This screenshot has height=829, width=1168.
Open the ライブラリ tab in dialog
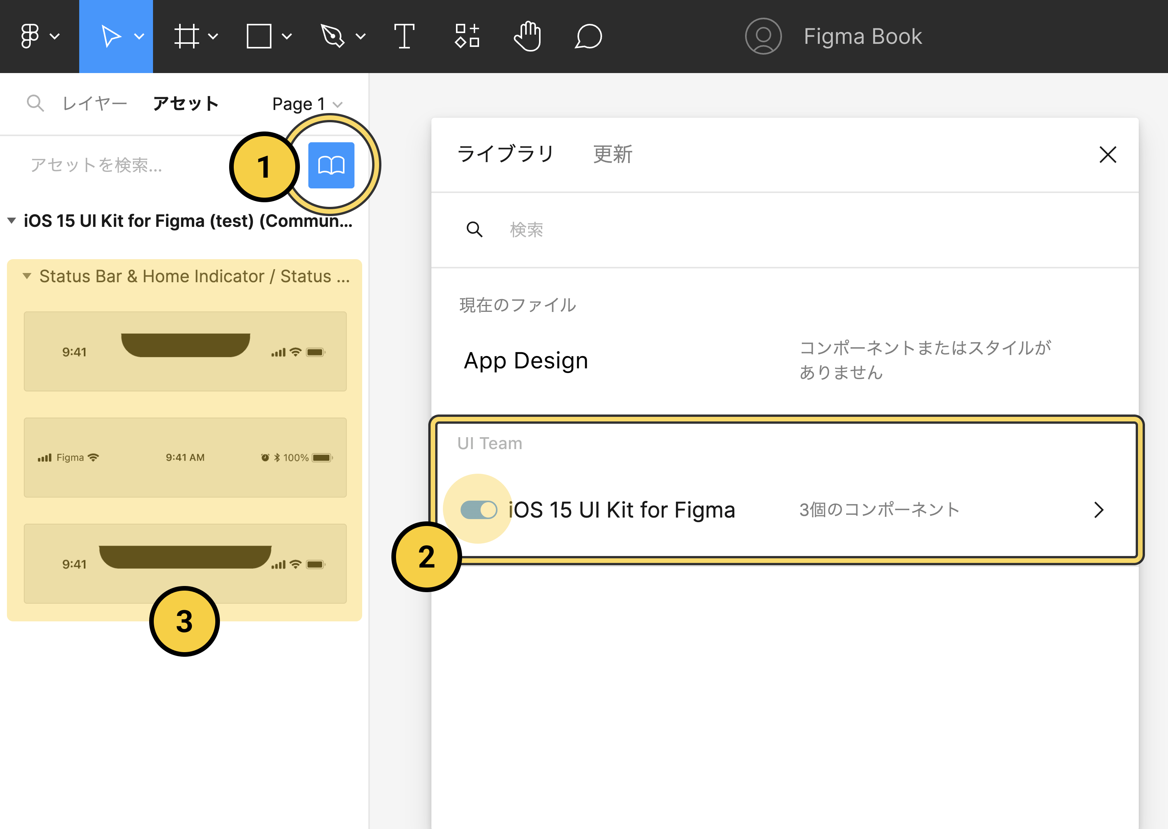point(506,154)
